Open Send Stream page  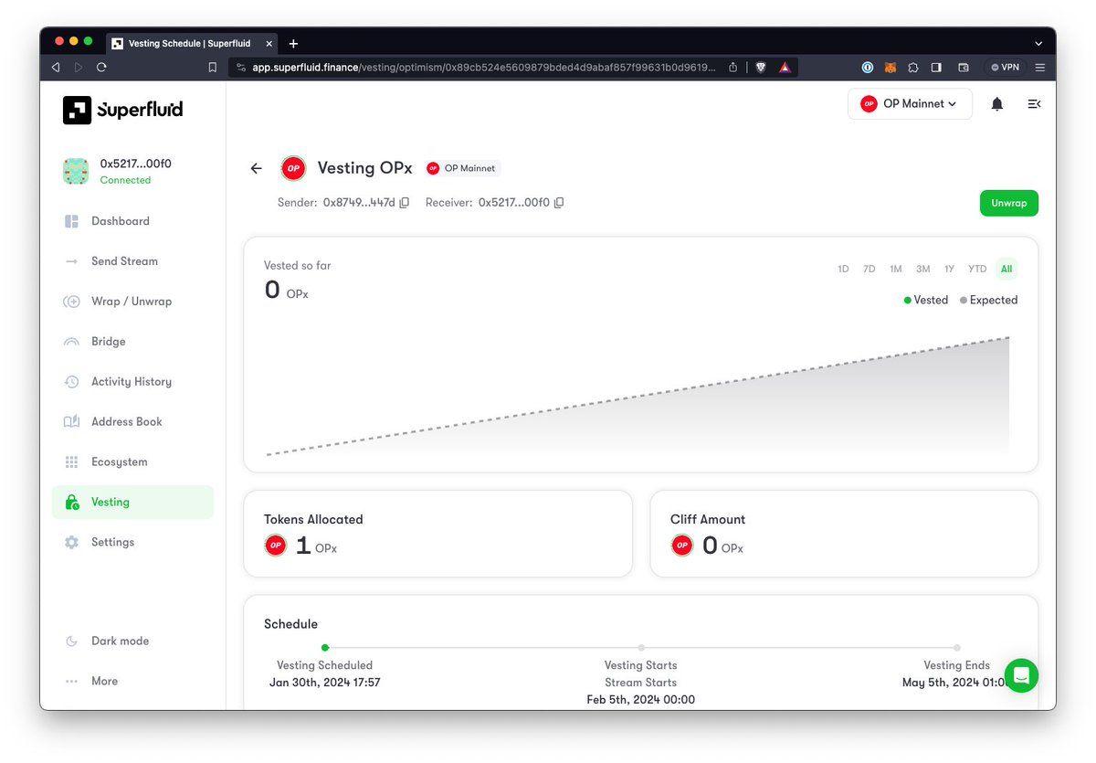pyautogui.click(x=132, y=261)
